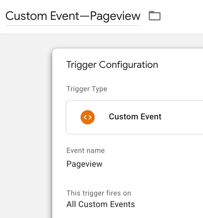Screen dimensions: 203x218
Task: Click the Trigger Type label
Action: [87, 89]
